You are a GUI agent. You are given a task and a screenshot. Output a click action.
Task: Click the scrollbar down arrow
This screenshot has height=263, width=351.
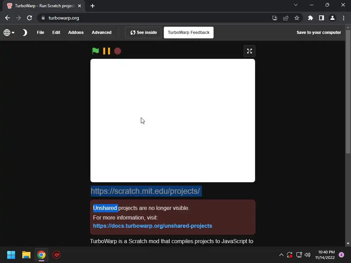(x=348, y=243)
